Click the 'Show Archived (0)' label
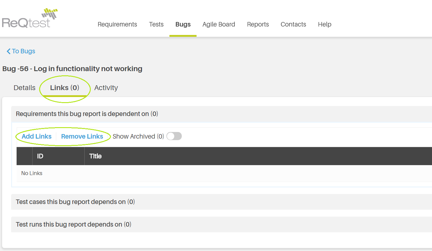The image size is (432, 251). coord(138,136)
